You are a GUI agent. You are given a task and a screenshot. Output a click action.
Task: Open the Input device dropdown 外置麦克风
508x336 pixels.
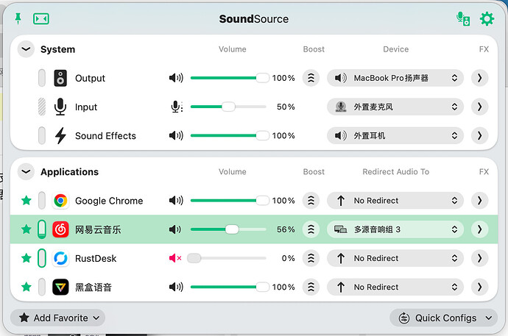point(395,107)
